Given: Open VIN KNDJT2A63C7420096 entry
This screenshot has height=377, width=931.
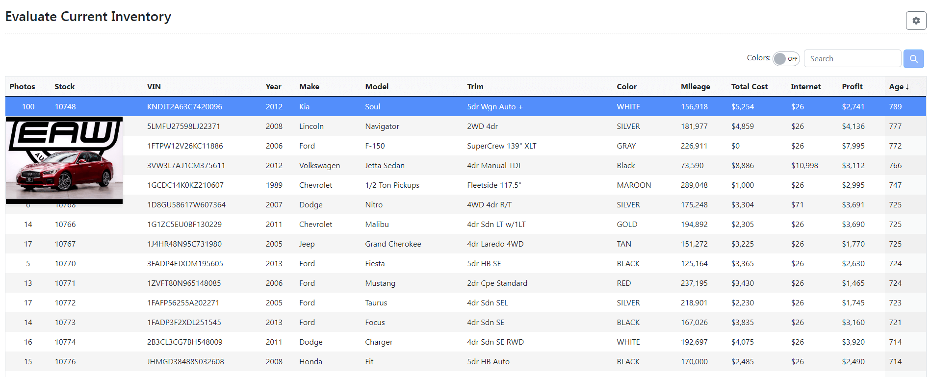Looking at the screenshot, I should tap(184, 107).
